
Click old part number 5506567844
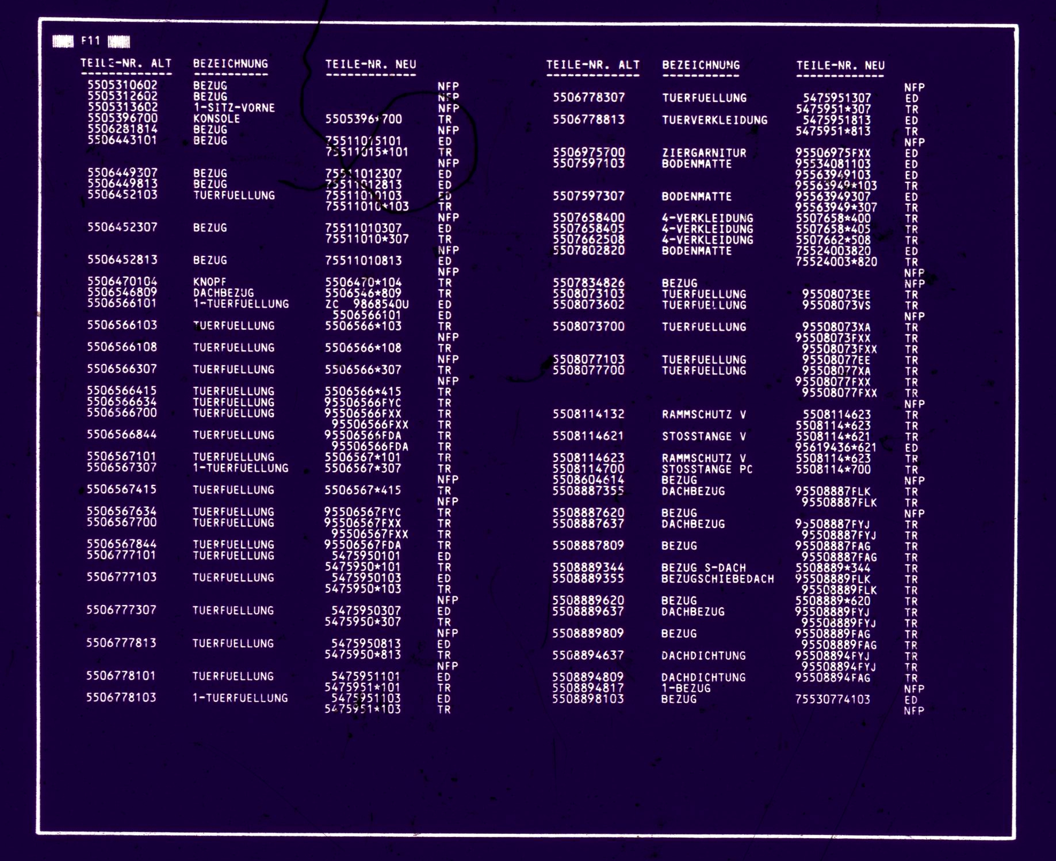[x=122, y=544]
